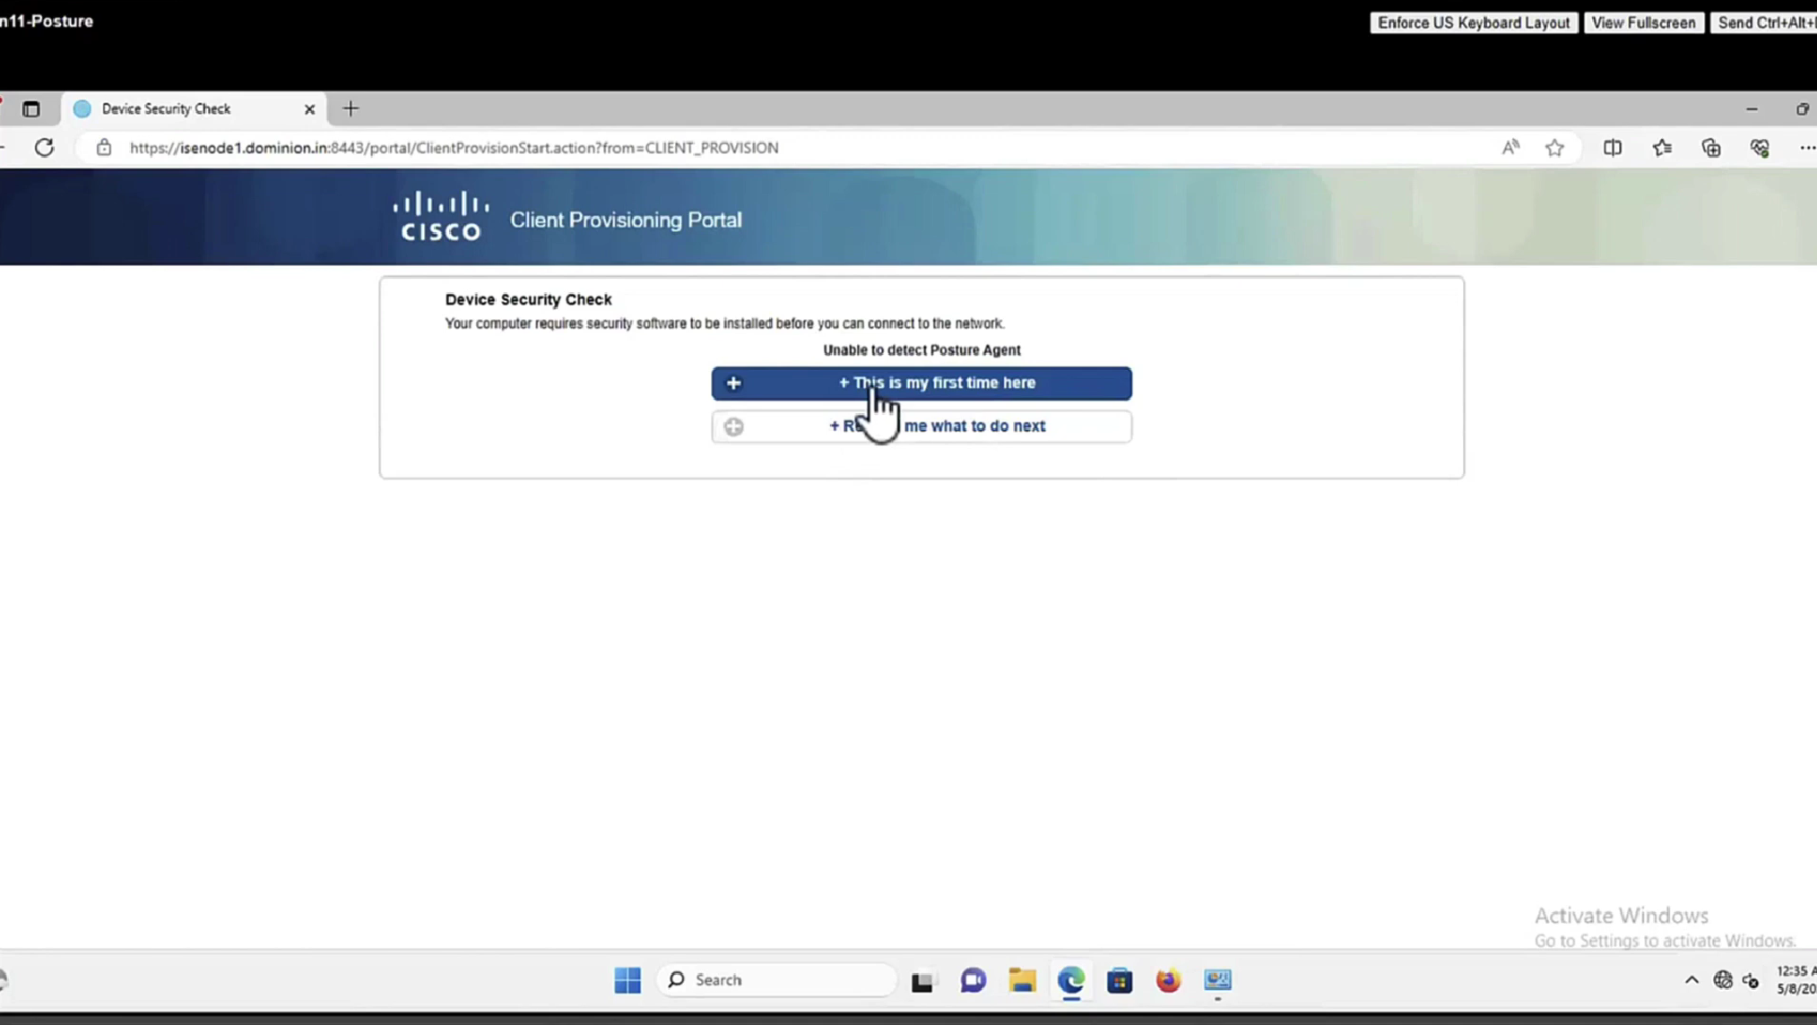Viewport: 1817px width, 1025px height.
Task: Open split screen icon in toolbar
Action: pyautogui.click(x=1612, y=148)
